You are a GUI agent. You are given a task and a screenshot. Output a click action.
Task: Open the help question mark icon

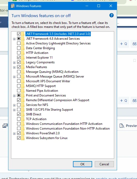tap(112, 15)
